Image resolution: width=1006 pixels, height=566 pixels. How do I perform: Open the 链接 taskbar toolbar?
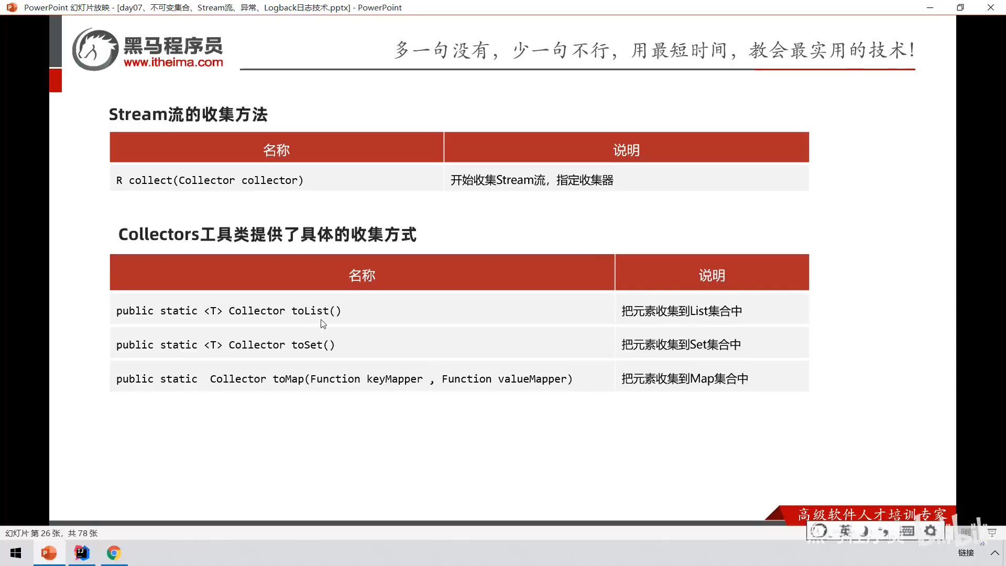click(966, 553)
